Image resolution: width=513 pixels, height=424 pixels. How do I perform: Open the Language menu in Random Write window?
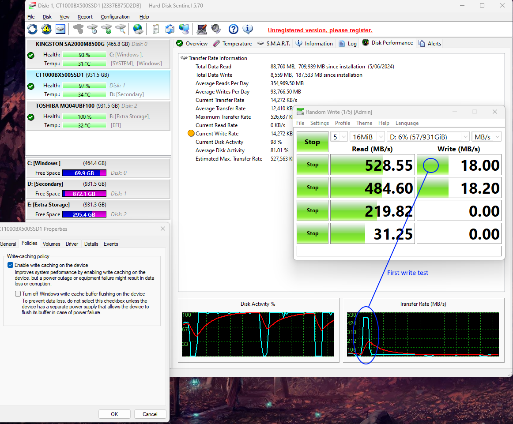(x=407, y=123)
